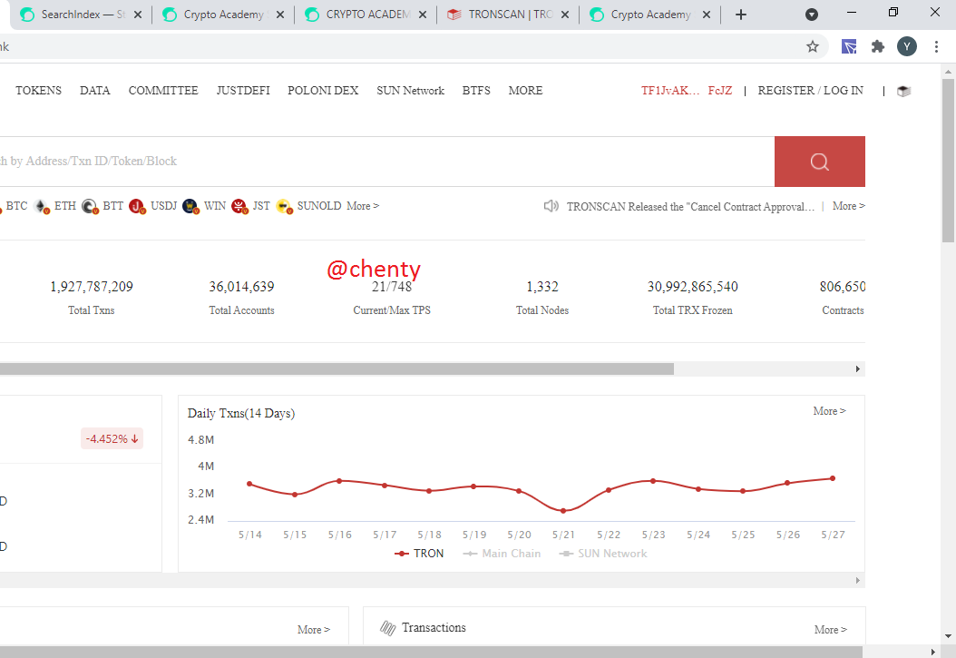The image size is (956, 658).
Task: Click the -4.452% change badge
Action: pyautogui.click(x=112, y=439)
